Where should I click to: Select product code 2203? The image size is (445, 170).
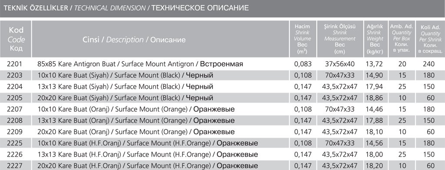(x=14, y=75)
